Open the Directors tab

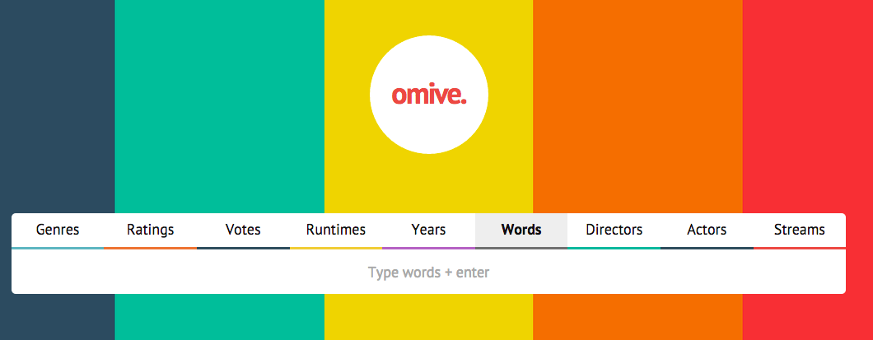pyautogui.click(x=614, y=231)
